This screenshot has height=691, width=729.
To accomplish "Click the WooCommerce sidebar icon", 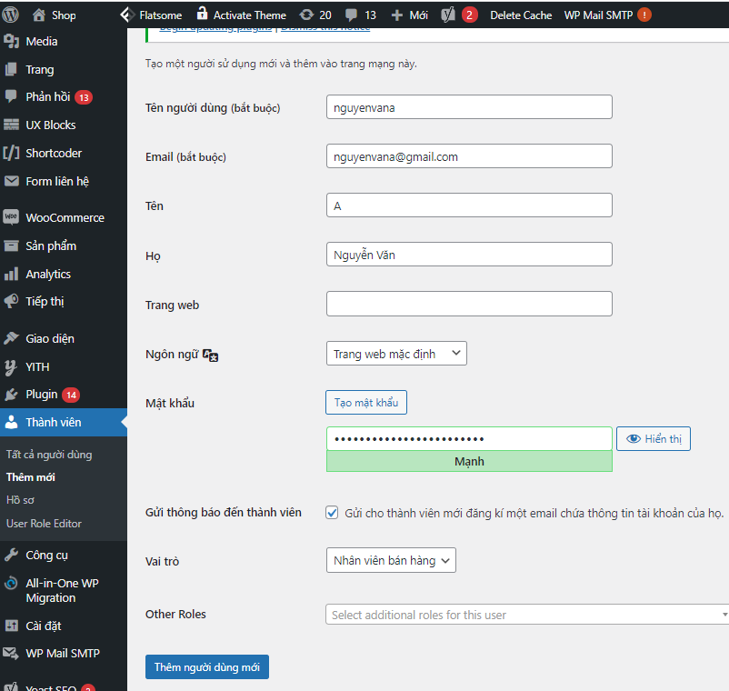I will [x=11, y=217].
